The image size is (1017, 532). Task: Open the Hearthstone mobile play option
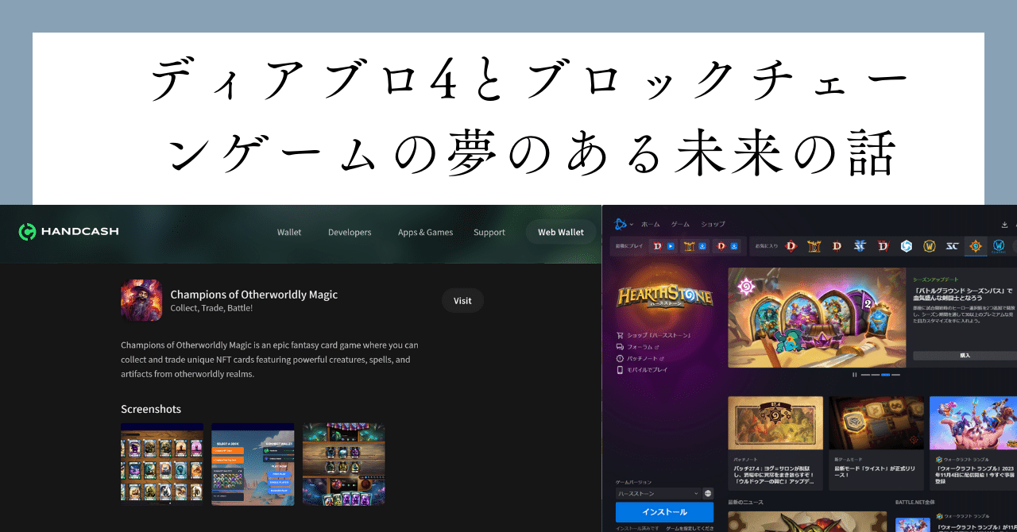point(647,370)
